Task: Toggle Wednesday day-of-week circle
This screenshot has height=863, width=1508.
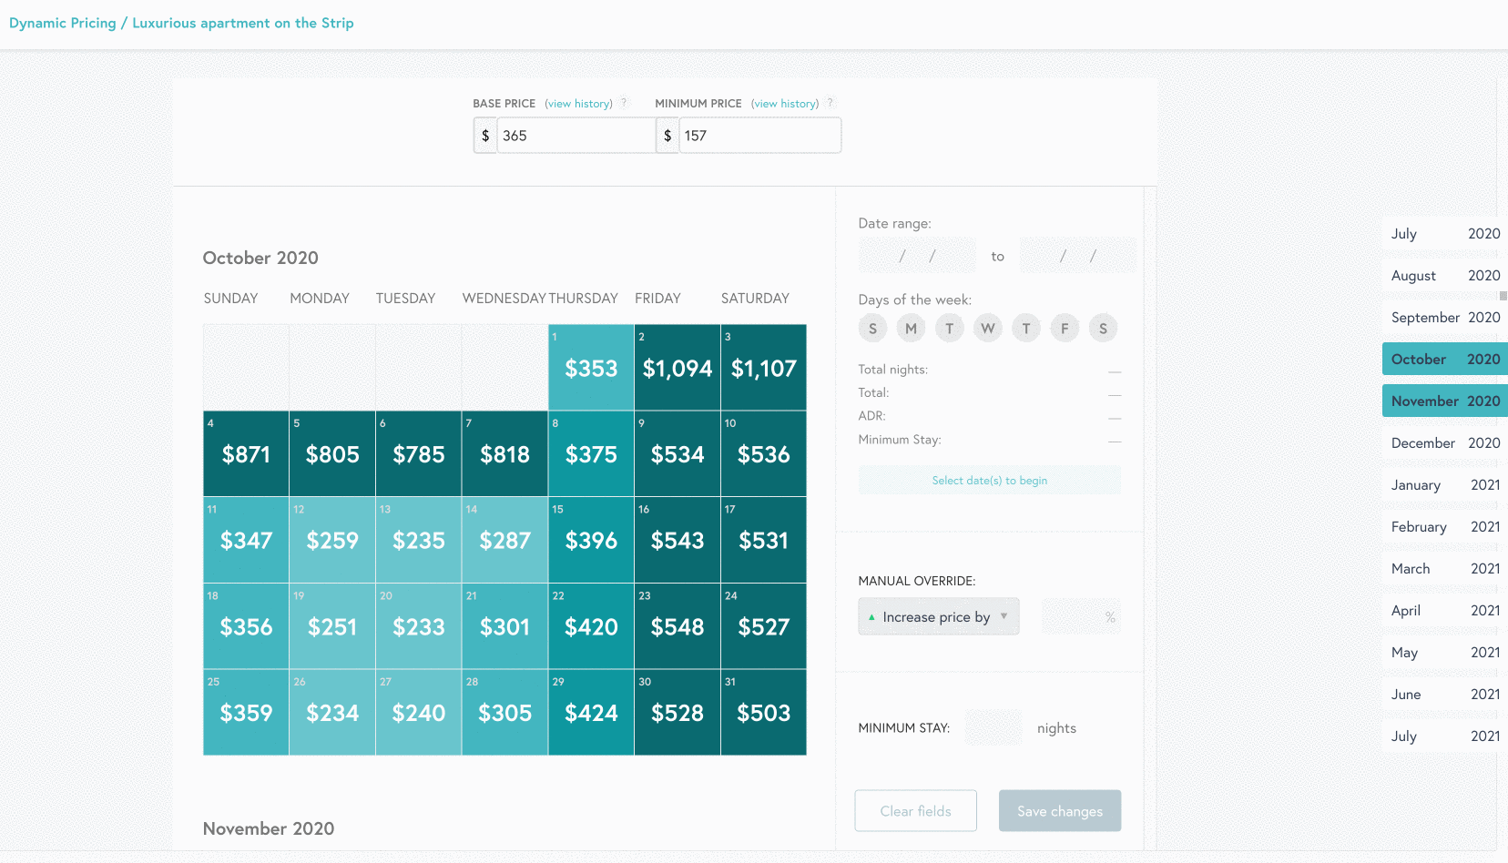Action: click(x=988, y=329)
